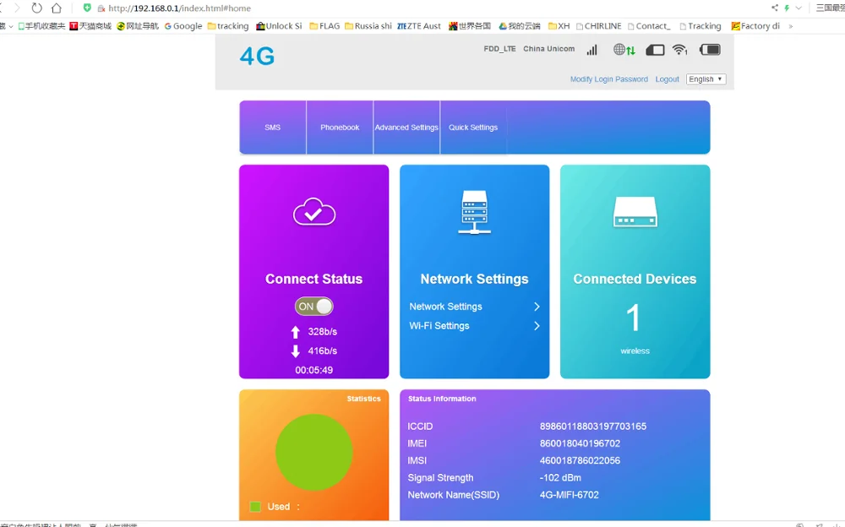845x527 pixels.
Task: Open the 手机收藏夹 bookmark
Action: click(41, 26)
